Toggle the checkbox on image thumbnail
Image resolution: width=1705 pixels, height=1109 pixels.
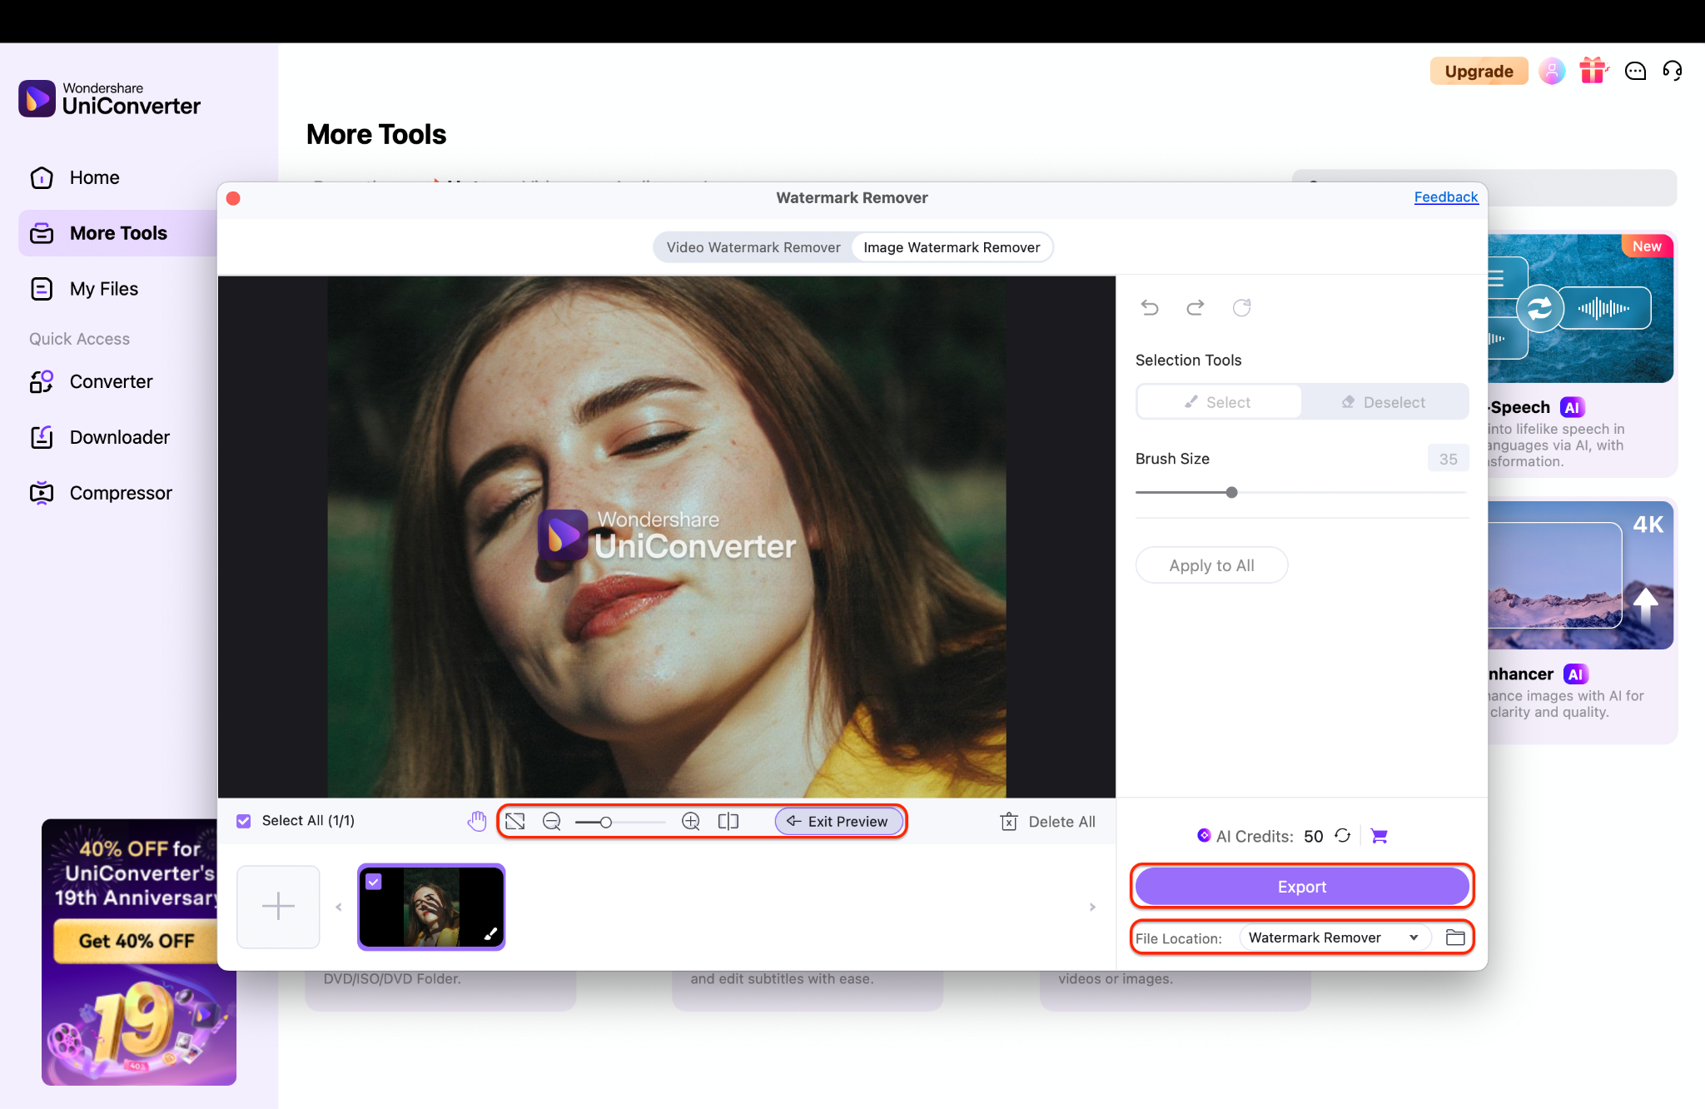(x=374, y=882)
